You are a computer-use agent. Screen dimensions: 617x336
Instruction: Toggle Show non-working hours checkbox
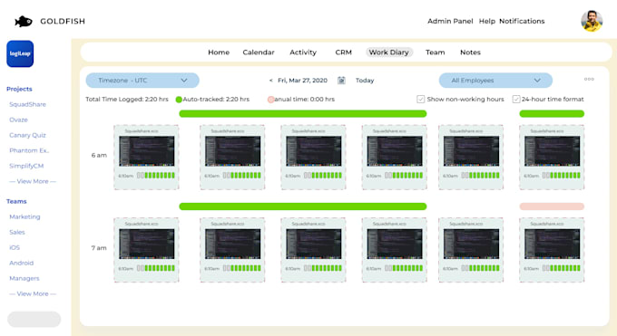pos(421,99)
